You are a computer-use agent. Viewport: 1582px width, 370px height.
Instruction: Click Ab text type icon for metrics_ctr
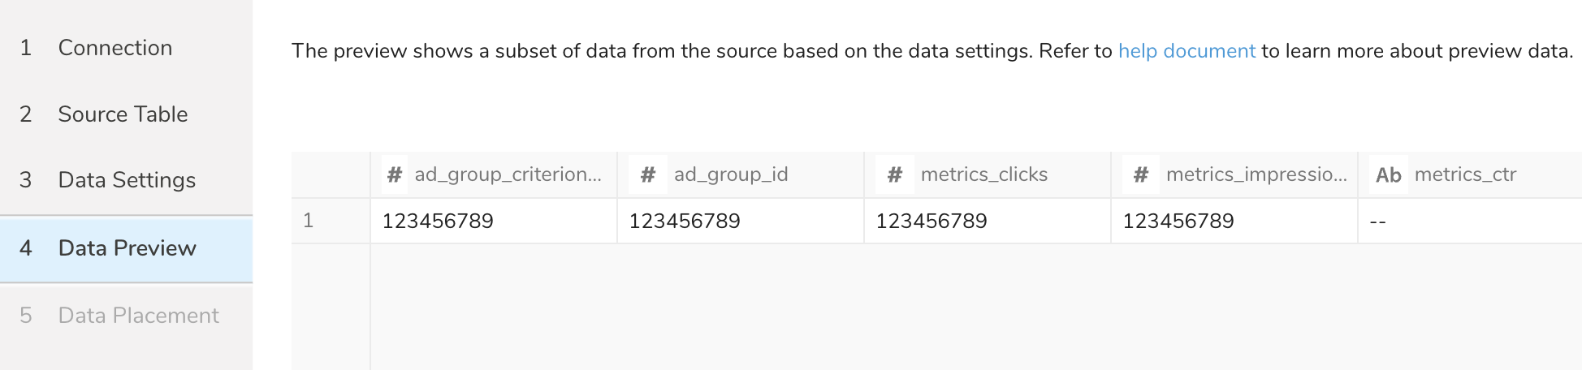[x=1388, y=175]
